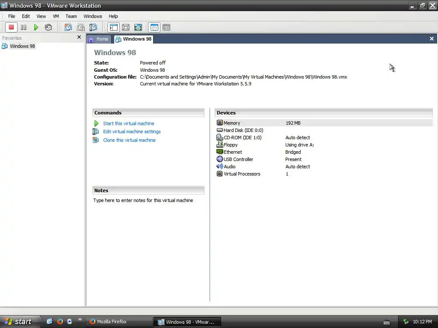Viewport: 438px width, 328px height.
Task: Open the Help menu
Action: [x=113, y=16]
